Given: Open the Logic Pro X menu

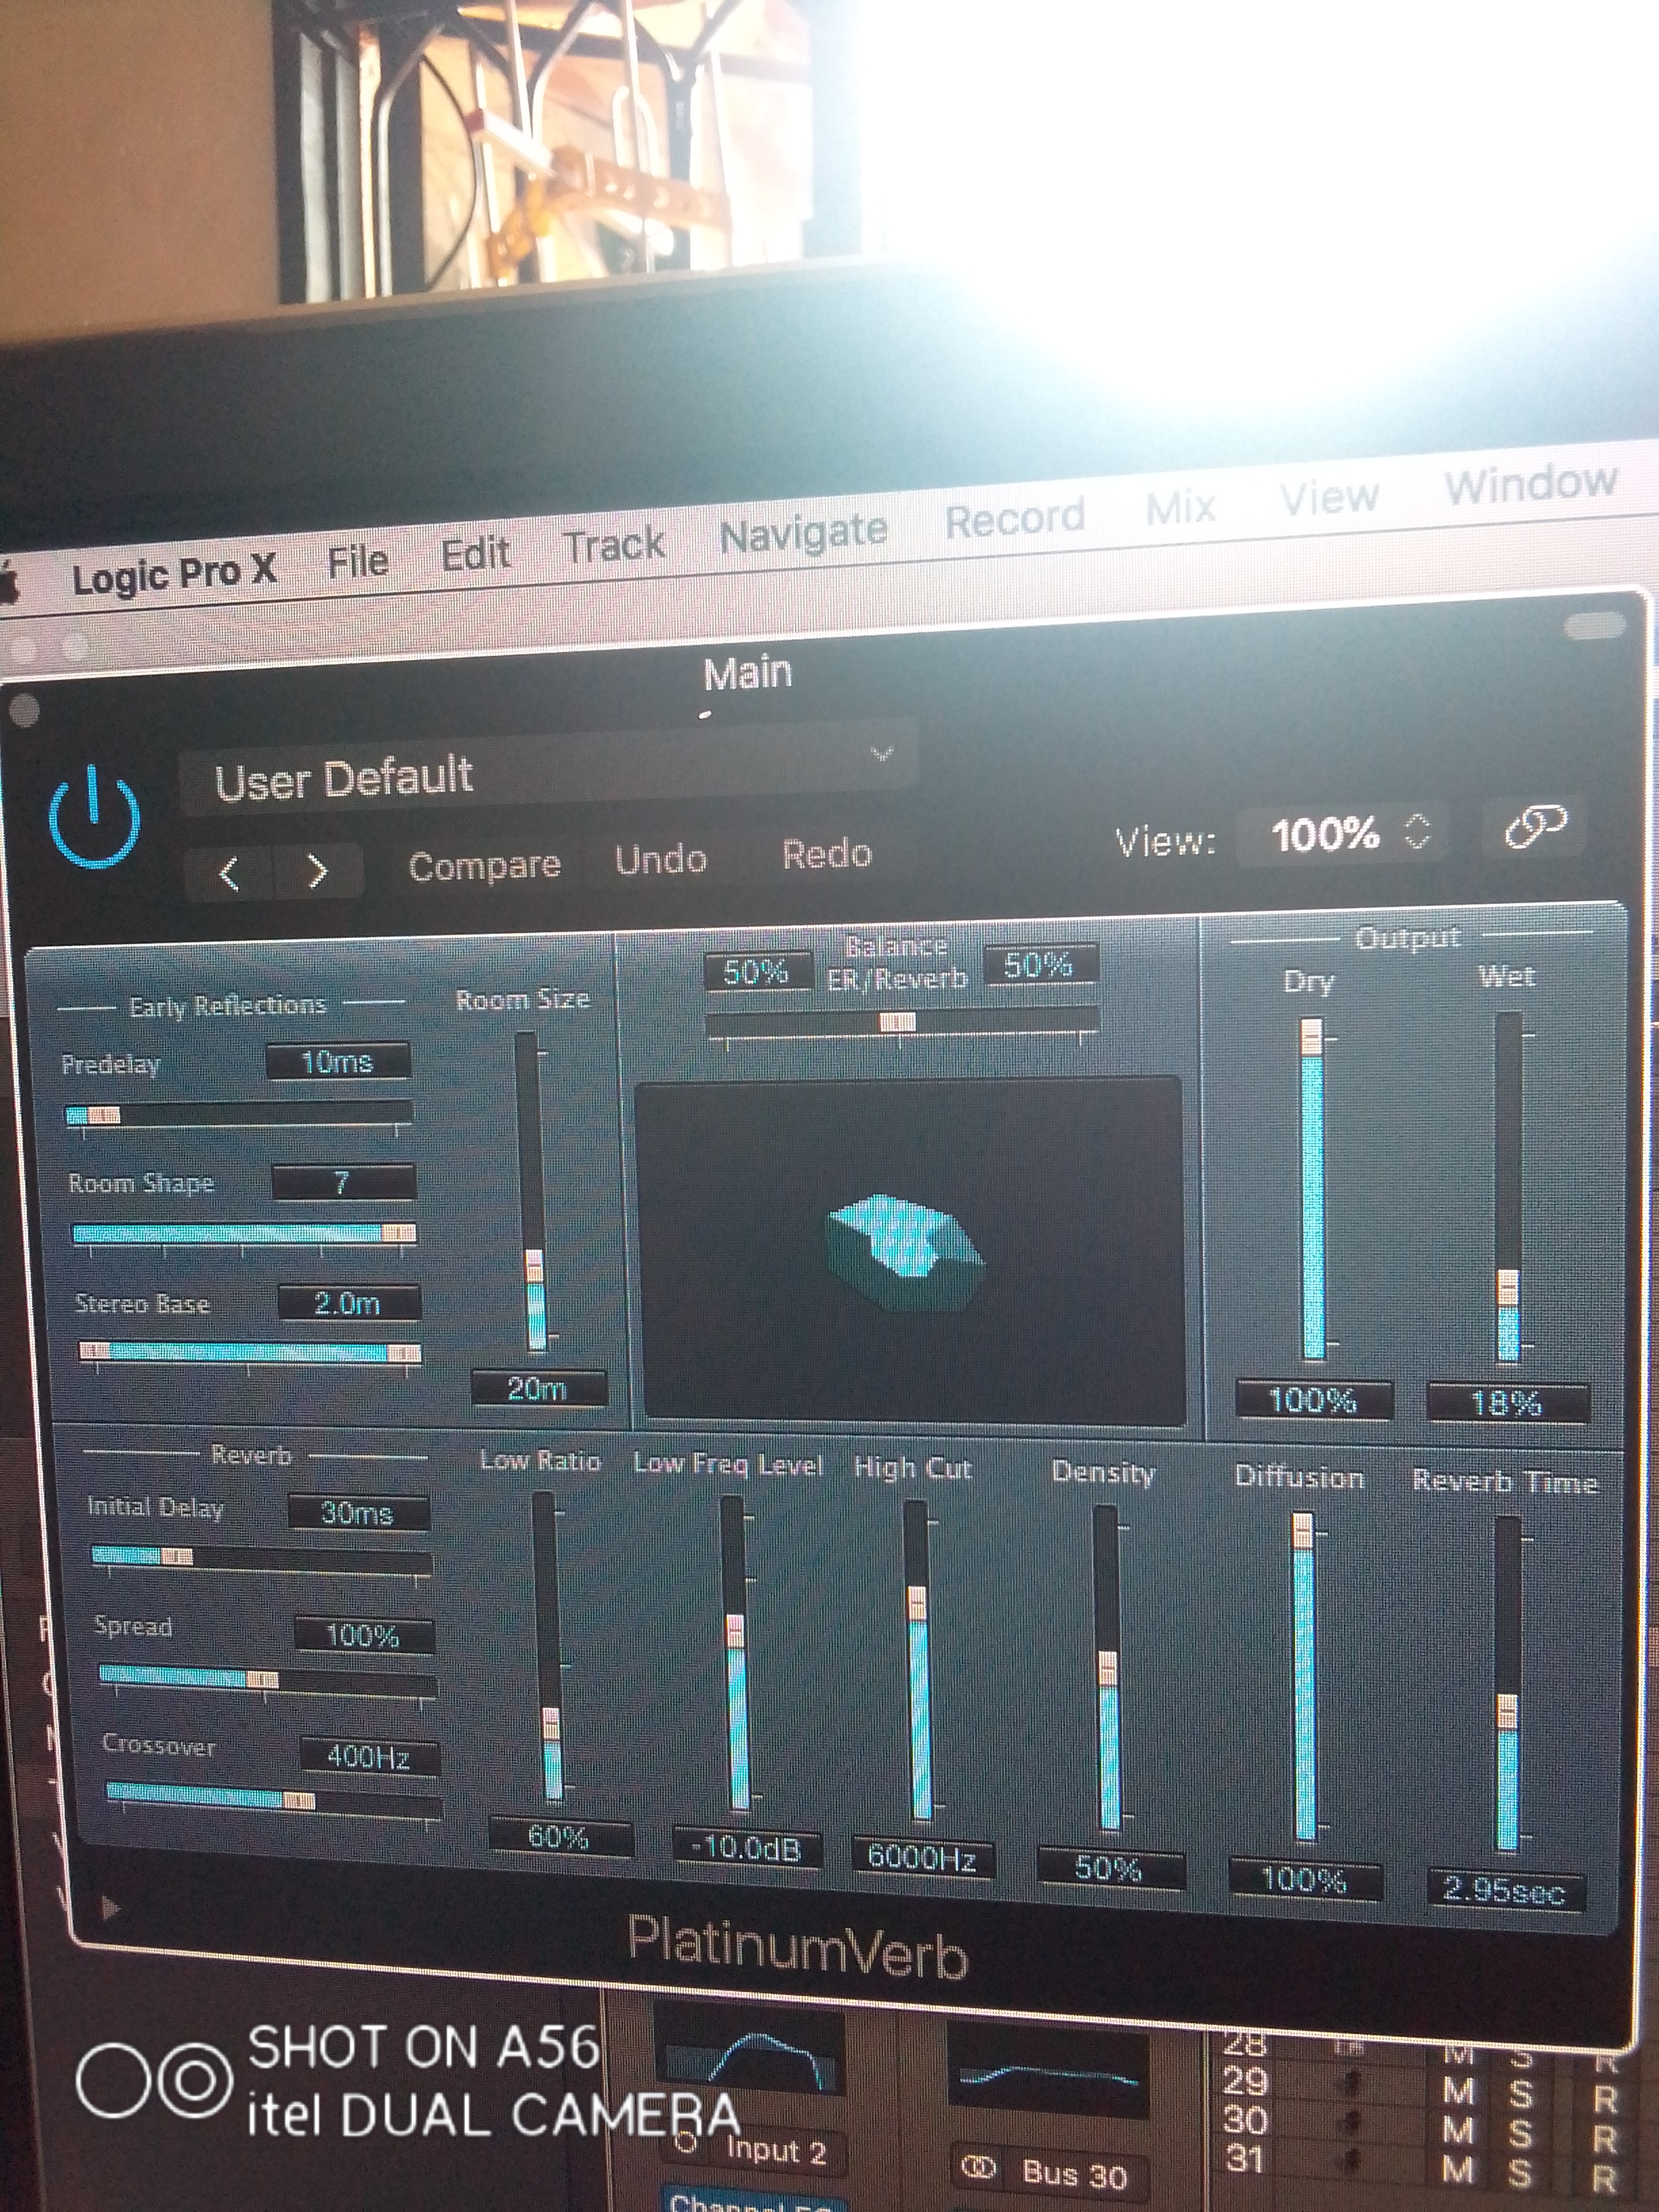Looking at the screenshot, I should tap(173, 575).
